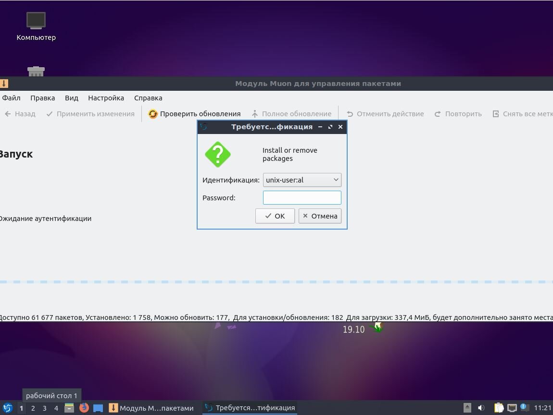
Task: Click the network tray icon
Action: point(512,408)
